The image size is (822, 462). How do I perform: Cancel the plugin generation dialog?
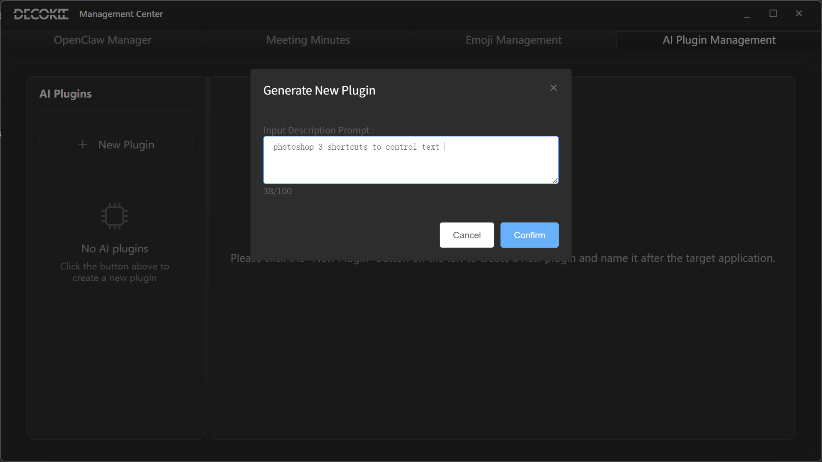(x=467, y=235)
